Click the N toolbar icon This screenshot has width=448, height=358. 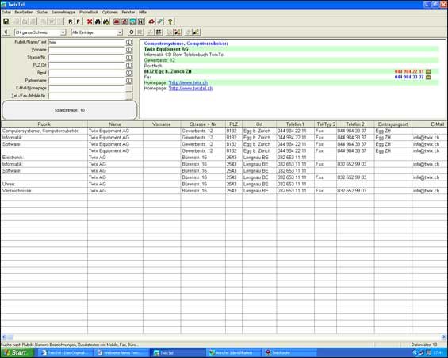[x=140, y=21]
